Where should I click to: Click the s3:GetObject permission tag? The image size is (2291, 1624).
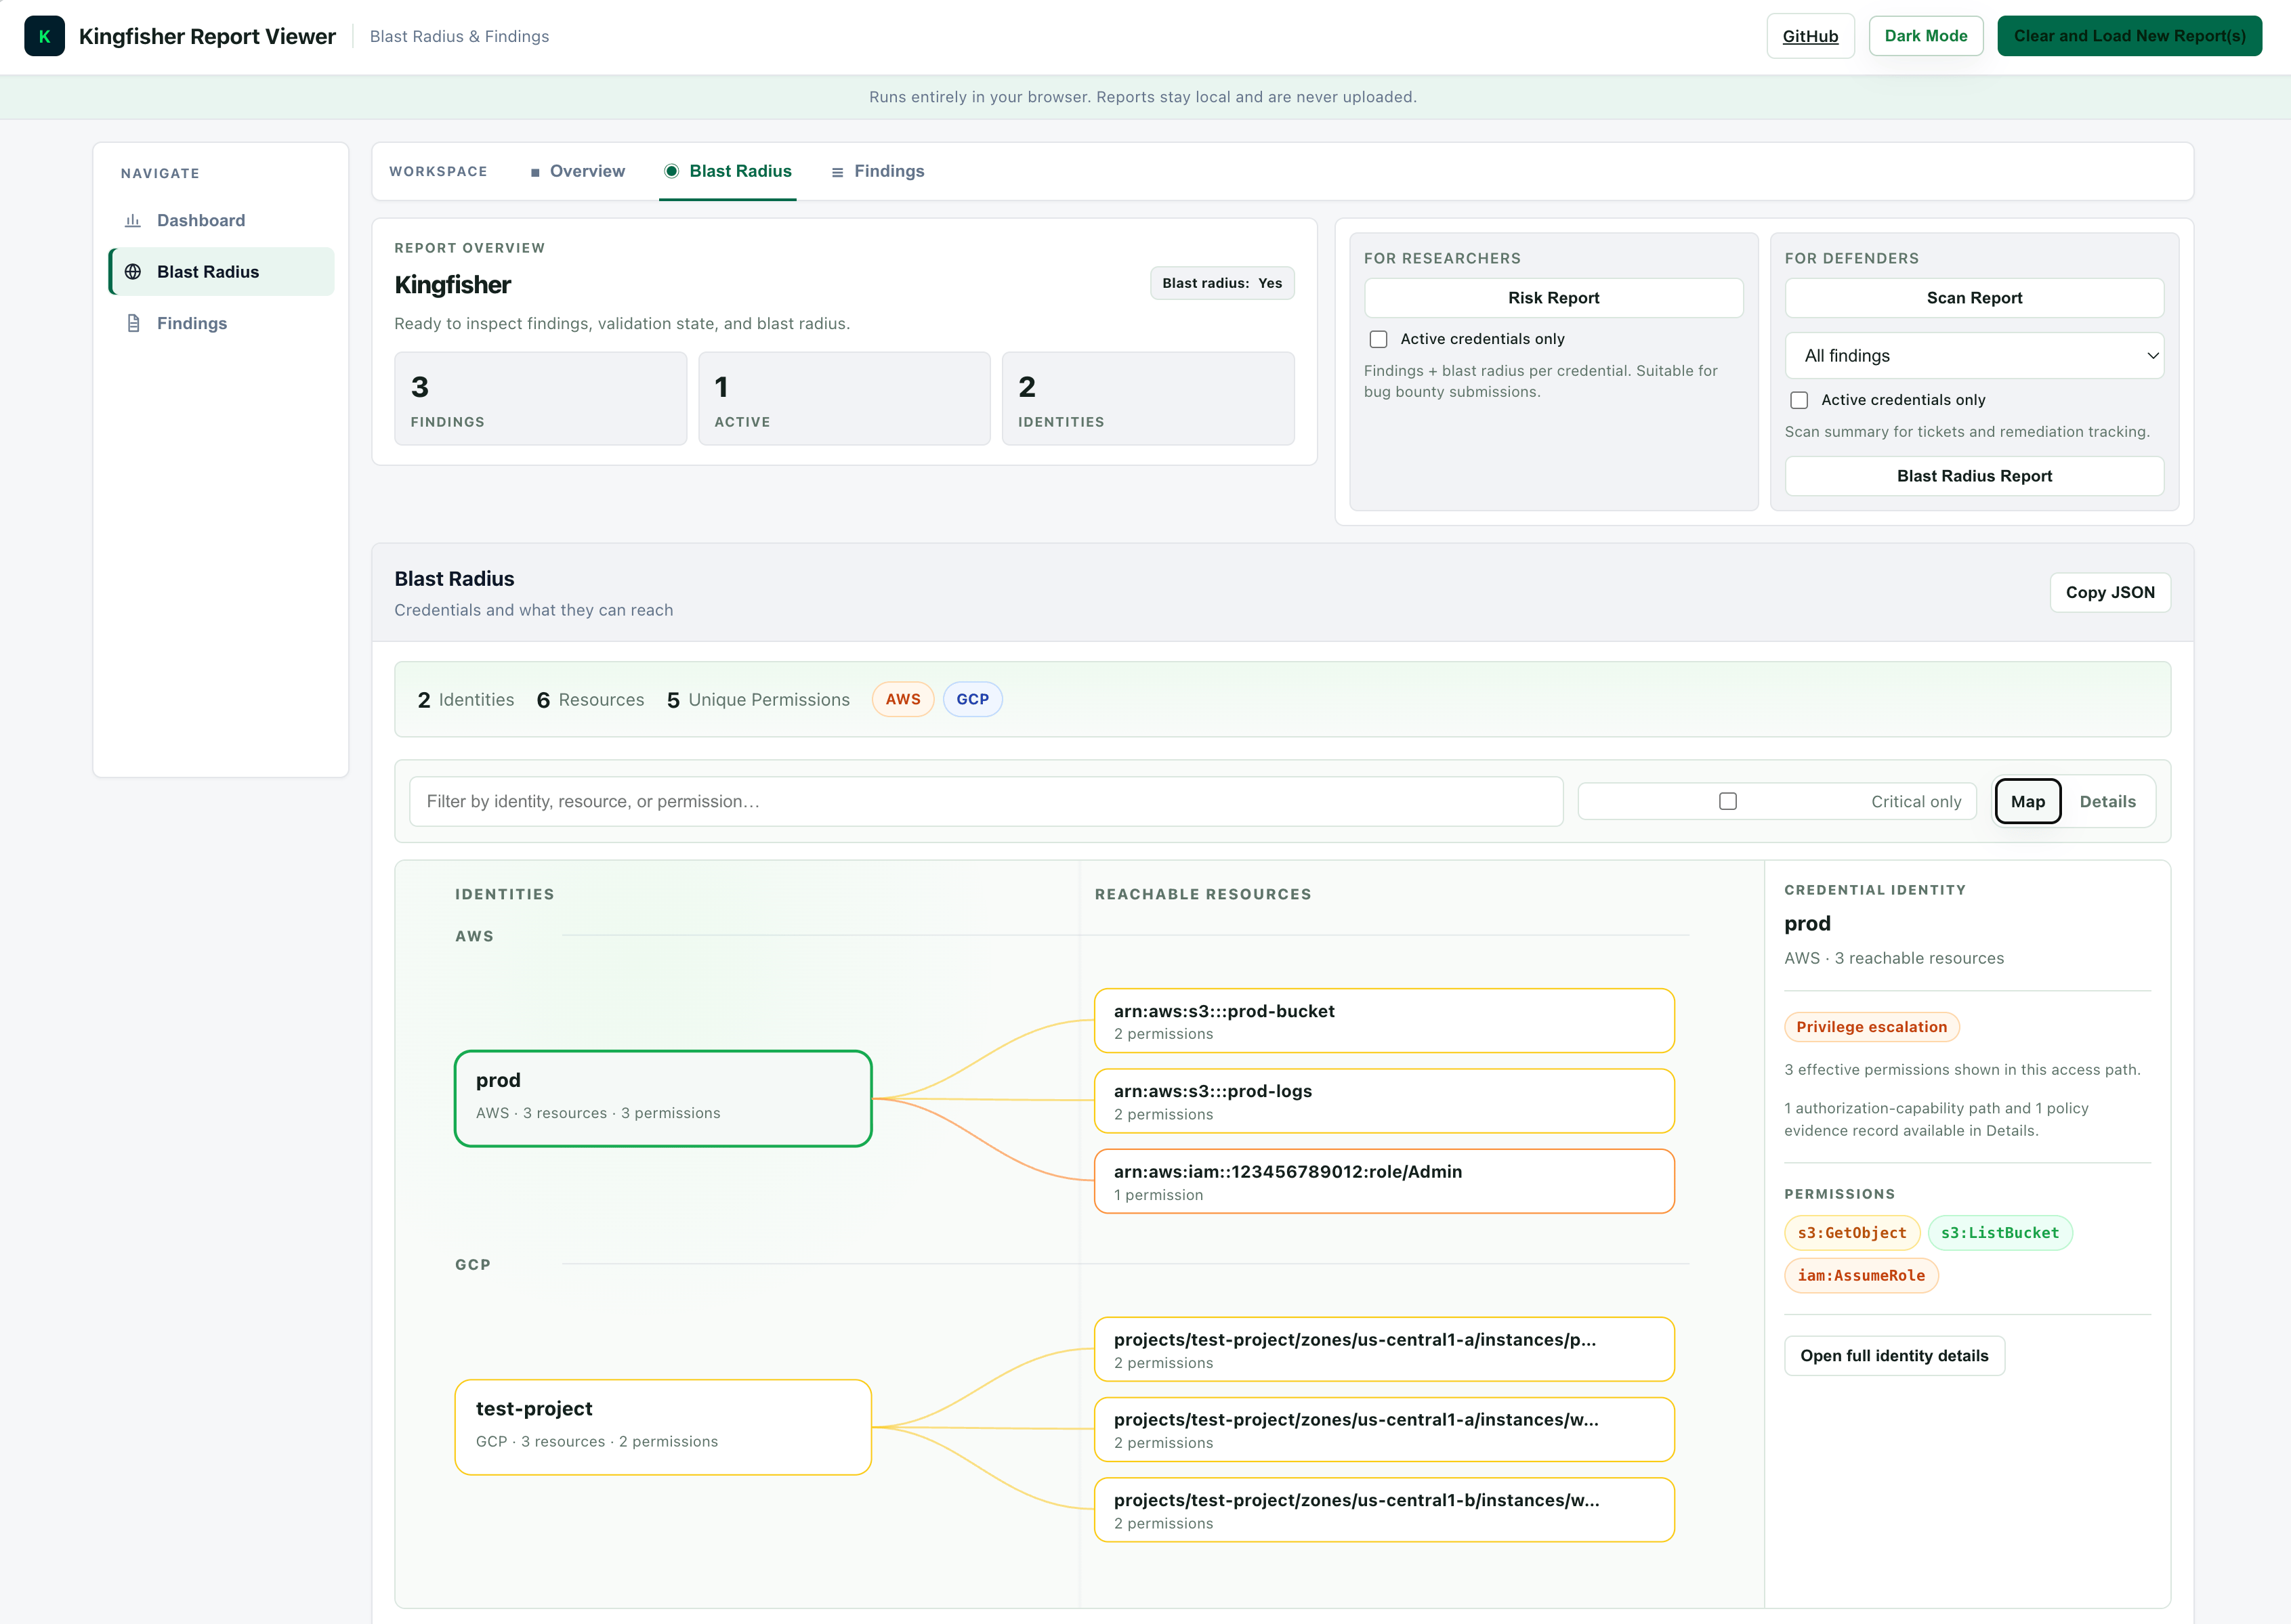(1851, 1233)
